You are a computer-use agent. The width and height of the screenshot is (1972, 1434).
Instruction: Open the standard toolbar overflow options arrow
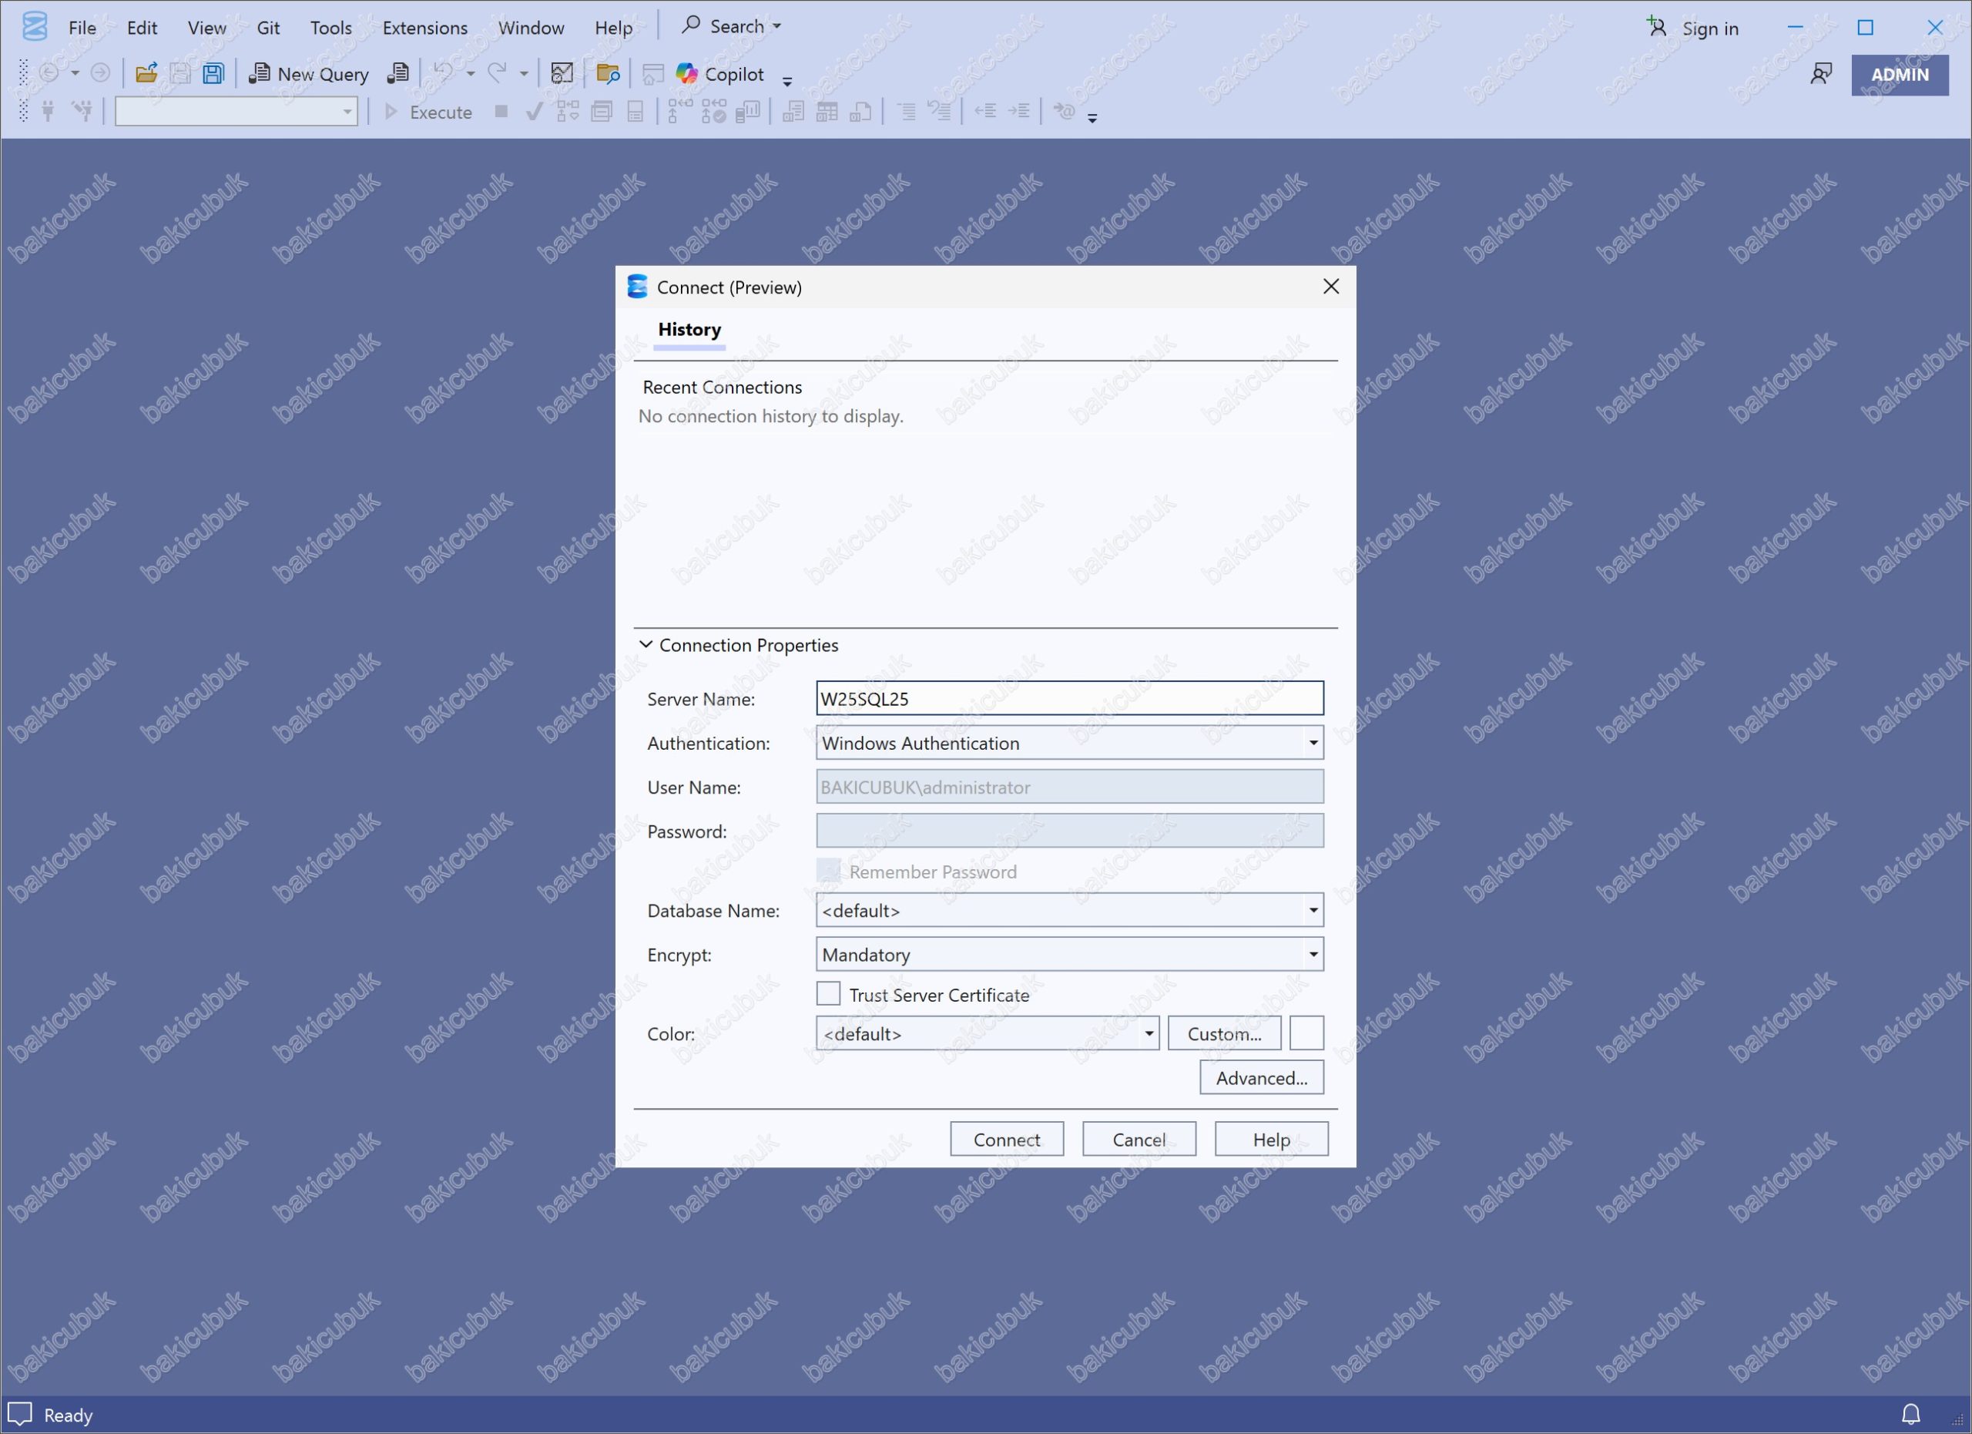(788, 81)
